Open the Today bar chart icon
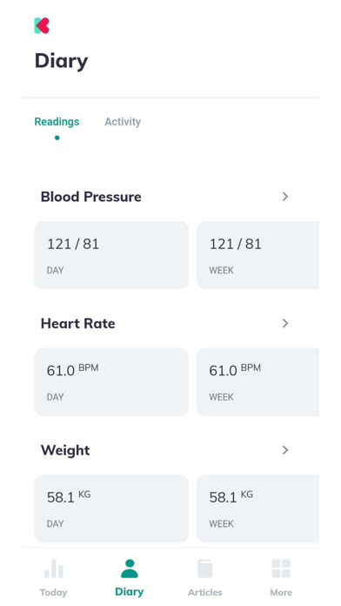This screenshot has height=606, width=341. [x=54, y=569]
